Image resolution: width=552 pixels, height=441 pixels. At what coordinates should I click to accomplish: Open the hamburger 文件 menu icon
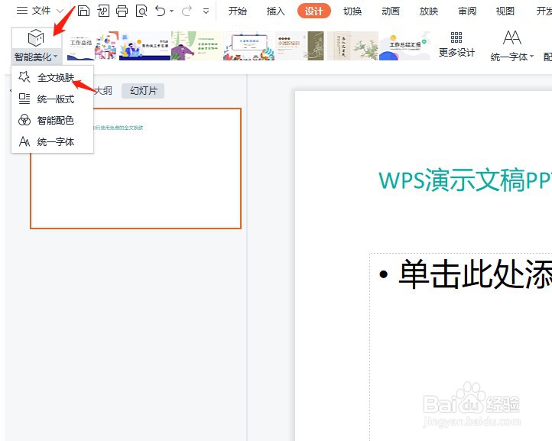tap(22, 11)
